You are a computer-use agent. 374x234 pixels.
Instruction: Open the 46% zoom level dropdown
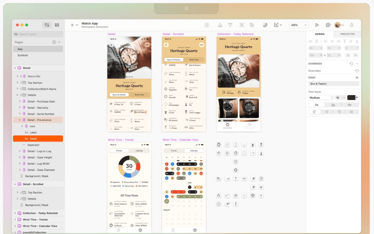click(x=298, y=25)
